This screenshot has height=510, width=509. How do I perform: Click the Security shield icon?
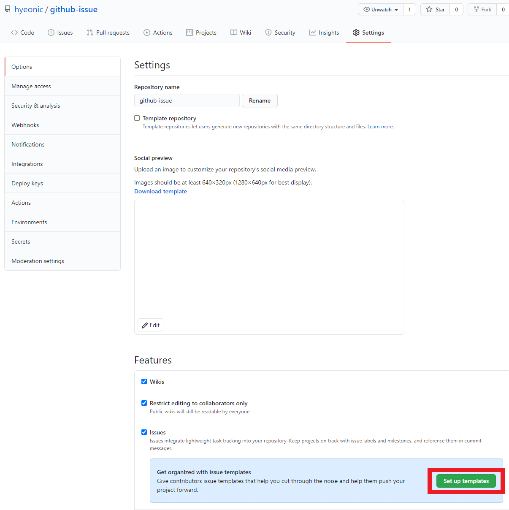tap(269, 33)
